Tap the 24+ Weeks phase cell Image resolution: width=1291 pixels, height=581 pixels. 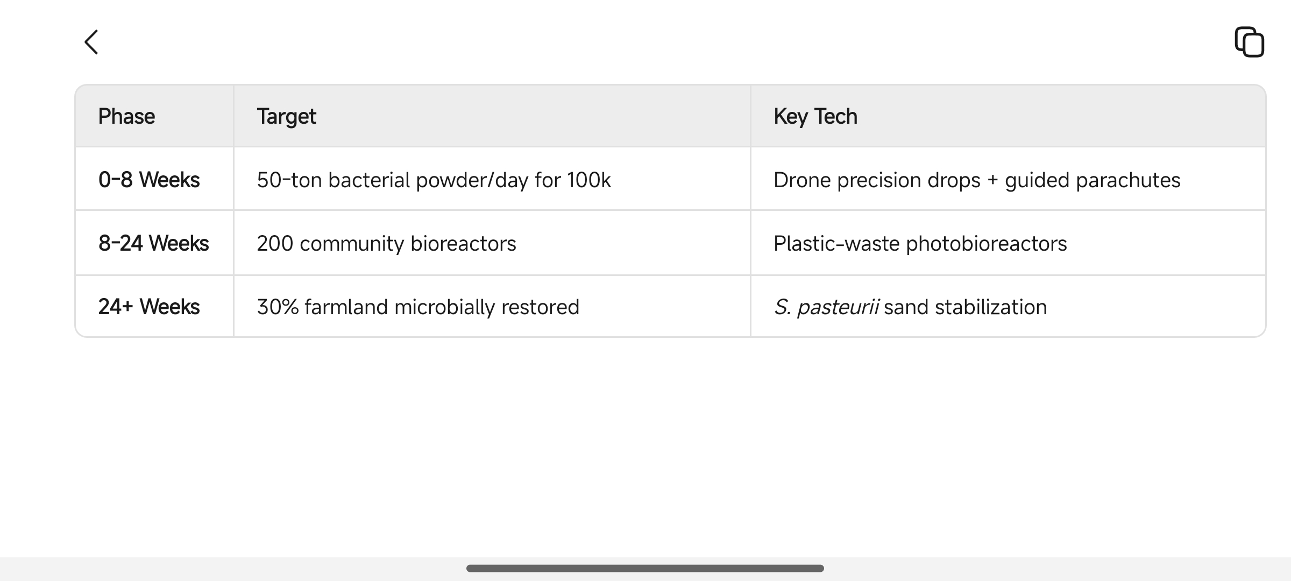click(154, 307)
